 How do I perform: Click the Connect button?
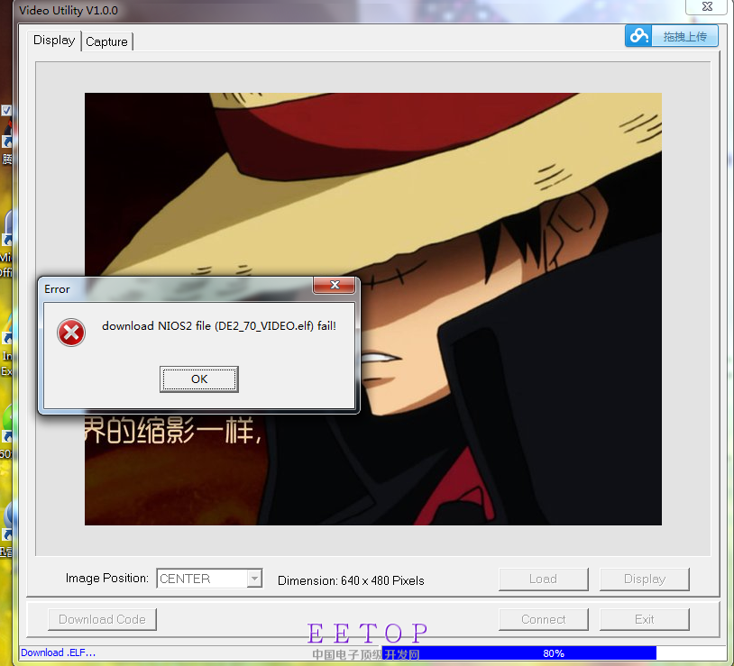(x=543, y=619)
